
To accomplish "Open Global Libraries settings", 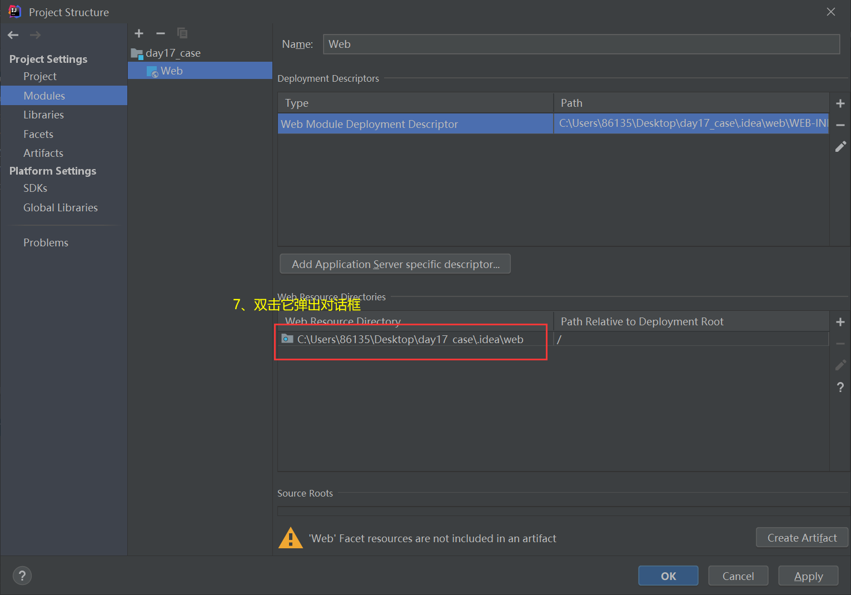I will click(61, 207).
